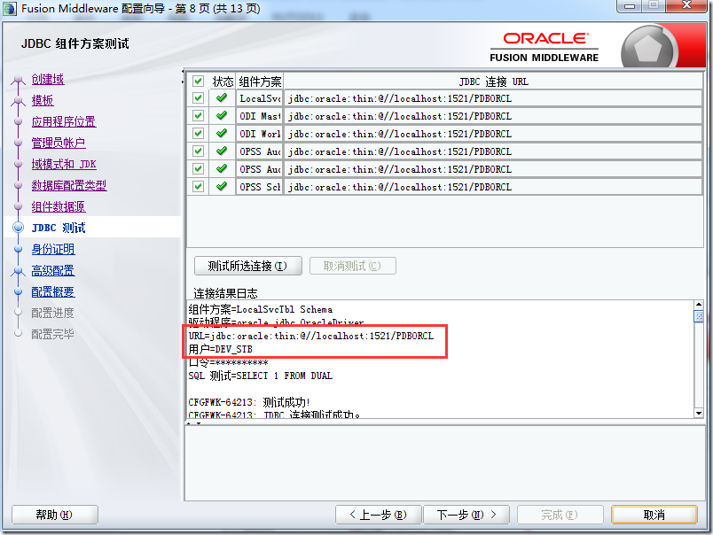Open the 模板 step link
713x535 pixels.
tap(43, 100)
